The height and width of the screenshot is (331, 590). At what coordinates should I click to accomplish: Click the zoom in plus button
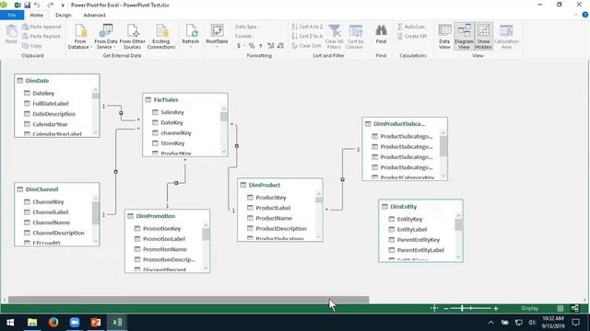tap(496, 309)
